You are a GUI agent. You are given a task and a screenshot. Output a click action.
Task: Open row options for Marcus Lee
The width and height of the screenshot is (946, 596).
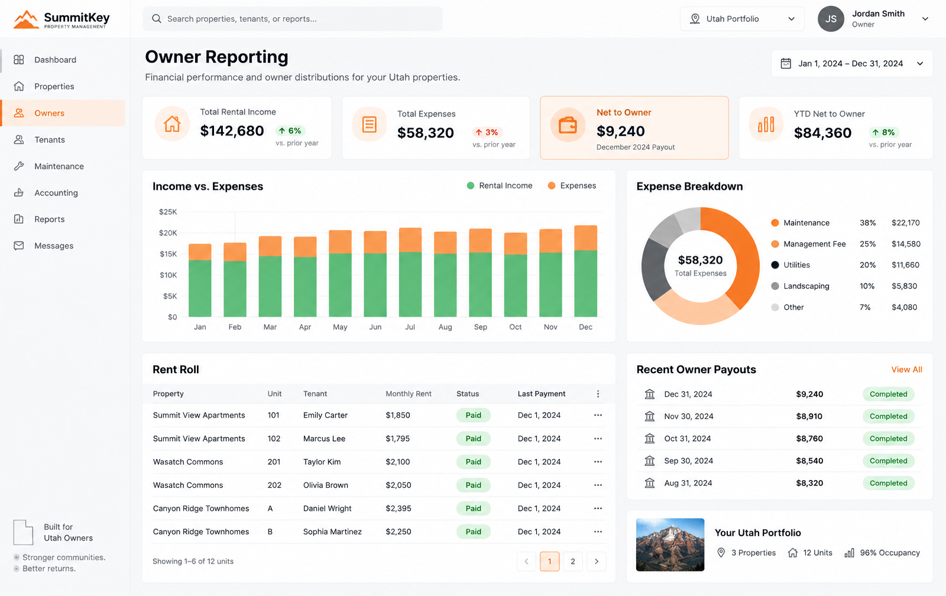pyautogui.click(x=598, y=439)
